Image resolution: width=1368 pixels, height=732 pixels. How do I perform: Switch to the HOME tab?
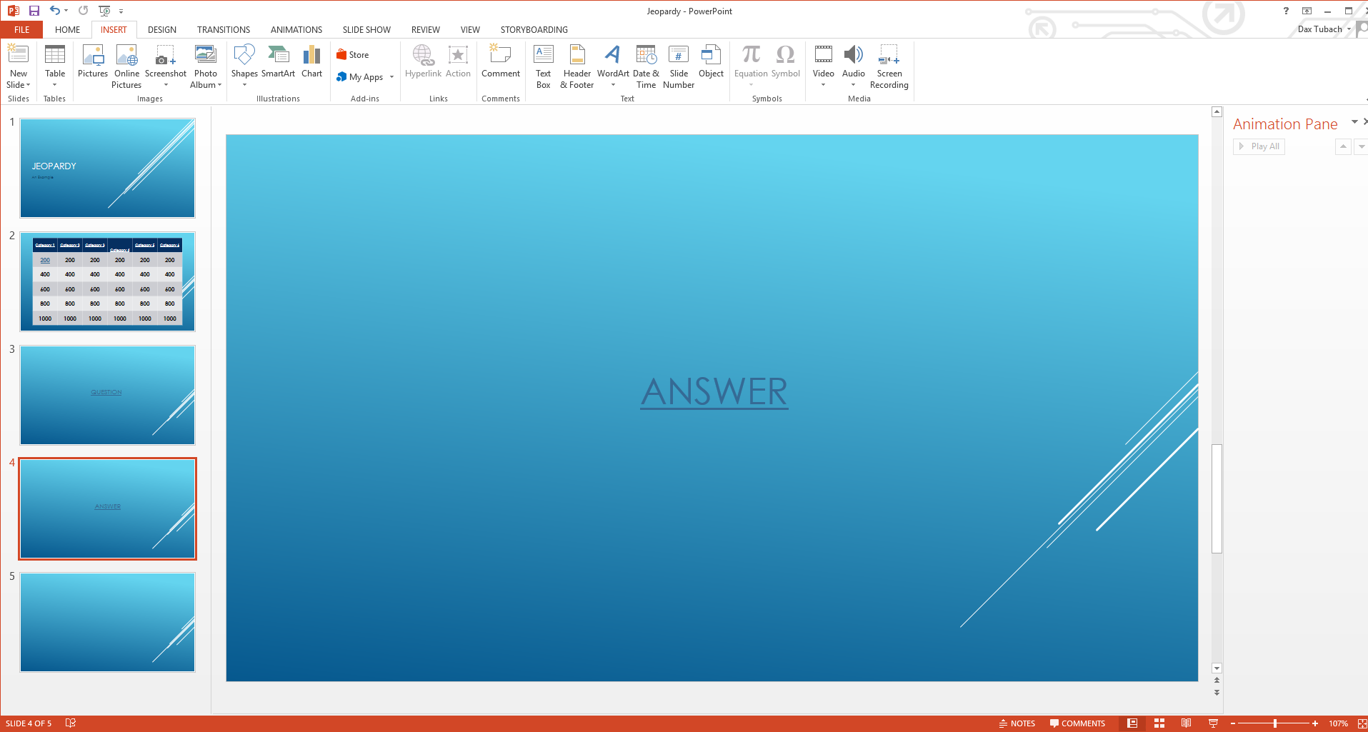point(67,29)
